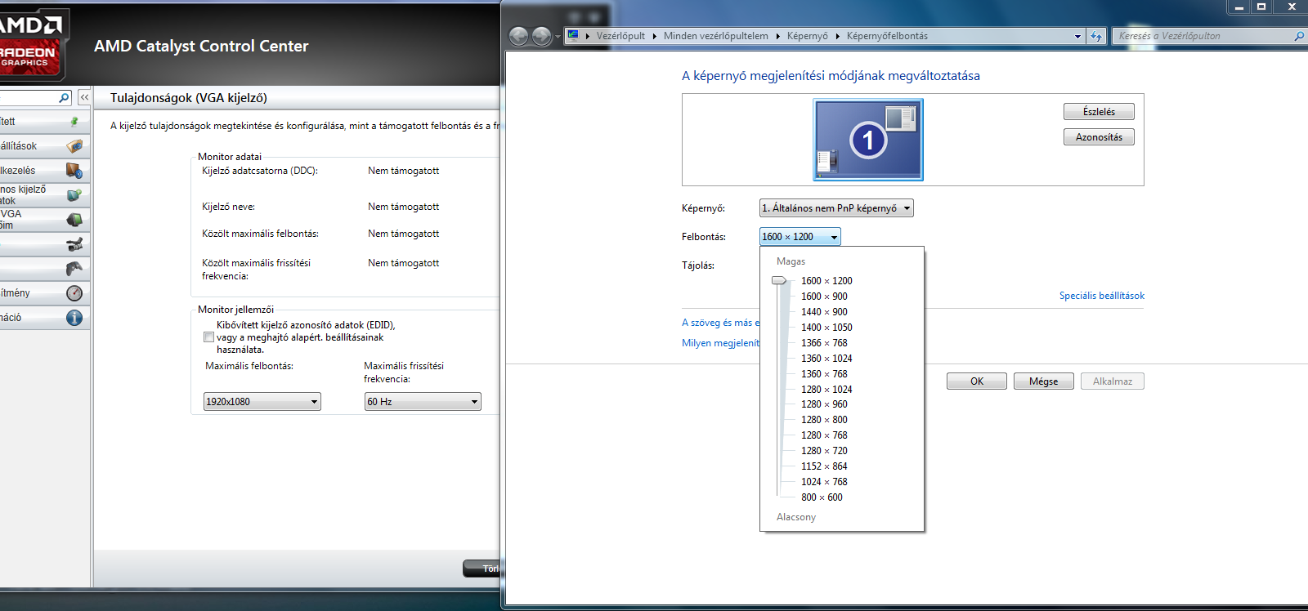The height and width of the screenshot is (611, 1308).
Task: Open the 'A szöveg és más' link
Action: [x=721, y=323]
